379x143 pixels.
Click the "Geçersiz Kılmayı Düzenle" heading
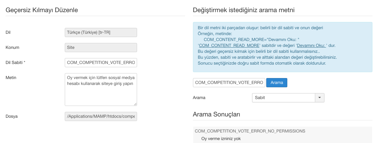[42, 10]
